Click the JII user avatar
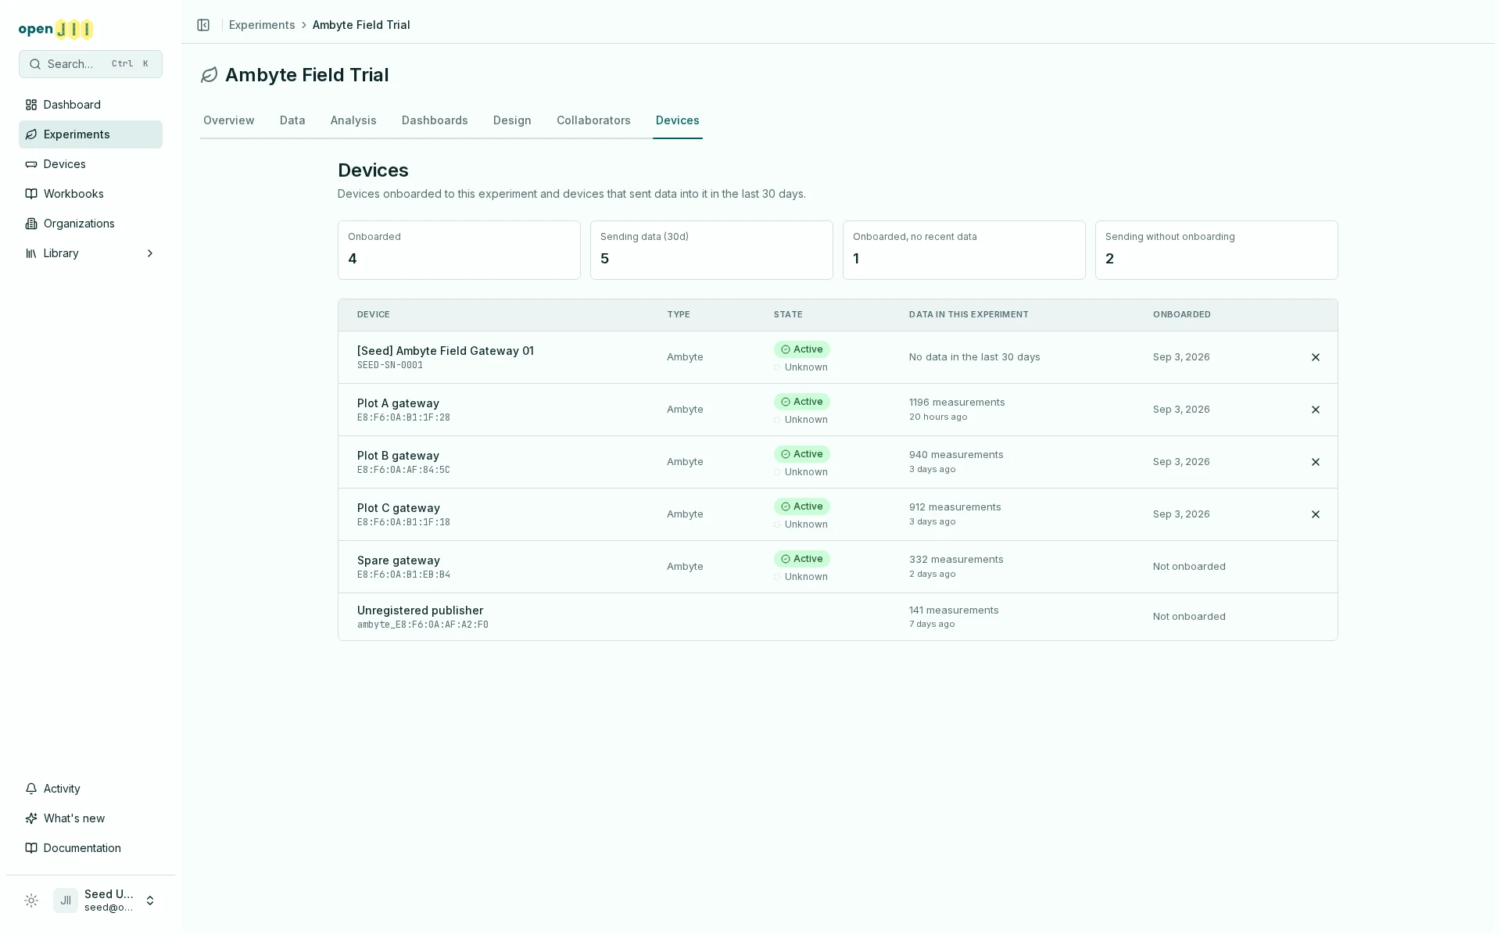Viewport: 1501px width, 938px height. coord(66,900)
